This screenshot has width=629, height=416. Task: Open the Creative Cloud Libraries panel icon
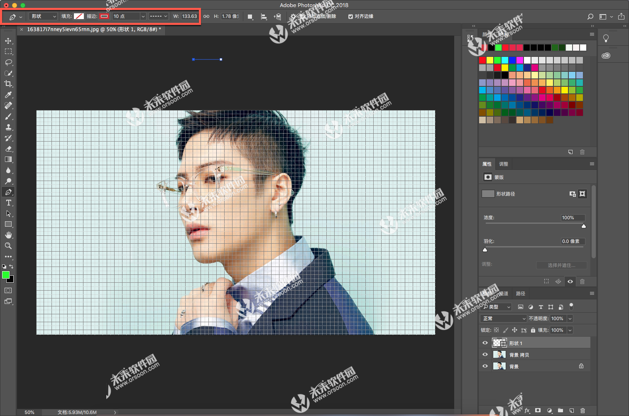coord(606,56)
